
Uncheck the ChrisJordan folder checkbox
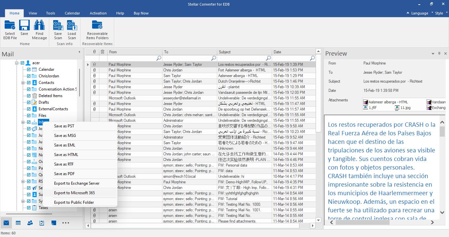(29, 76)
